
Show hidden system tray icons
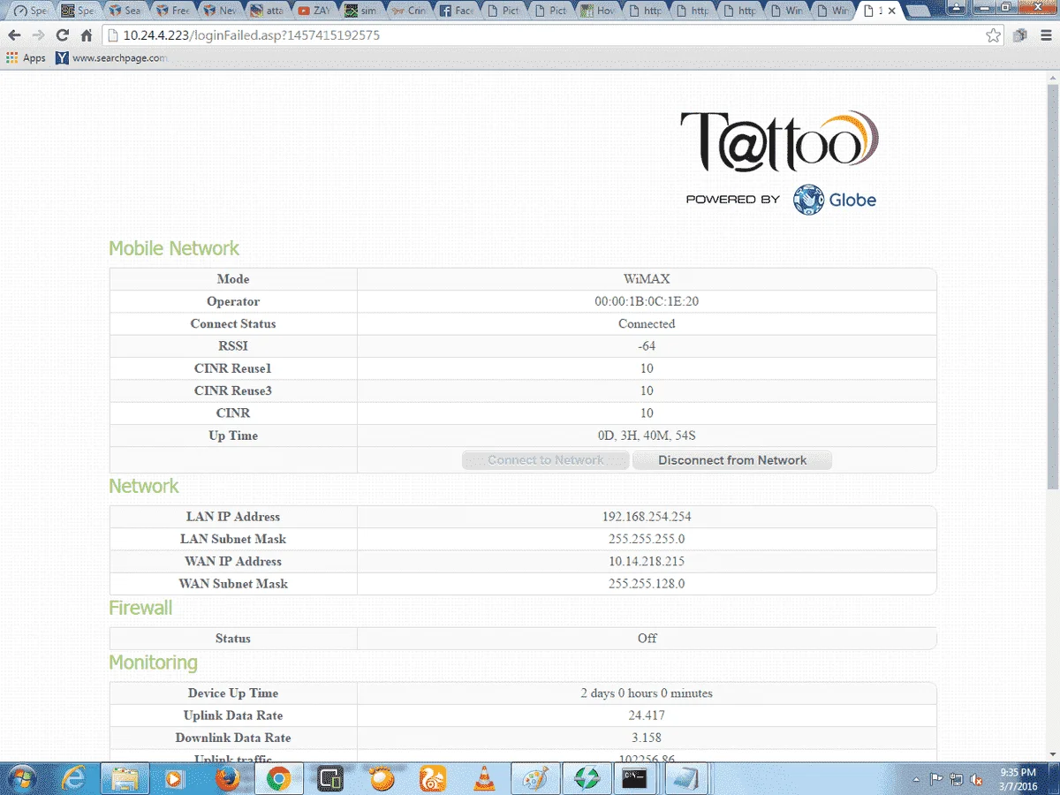[916, 780]
